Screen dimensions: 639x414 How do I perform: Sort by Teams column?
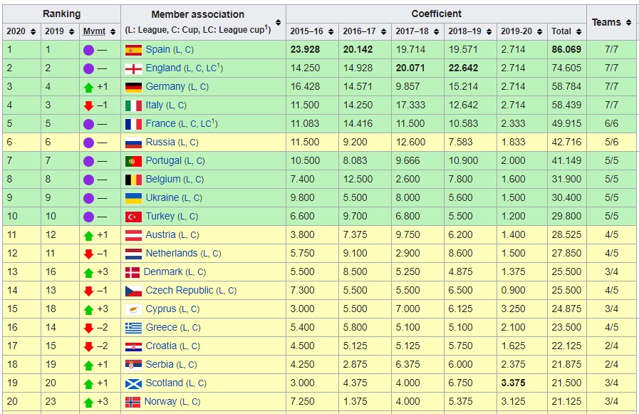tap(628, 22)
